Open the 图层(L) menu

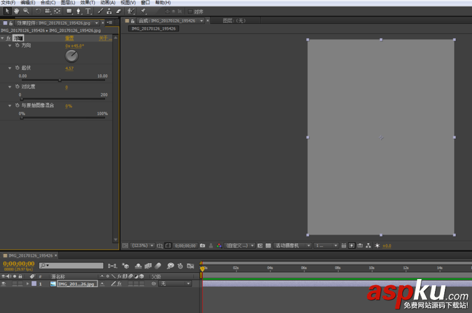click(x=68, y=2)
